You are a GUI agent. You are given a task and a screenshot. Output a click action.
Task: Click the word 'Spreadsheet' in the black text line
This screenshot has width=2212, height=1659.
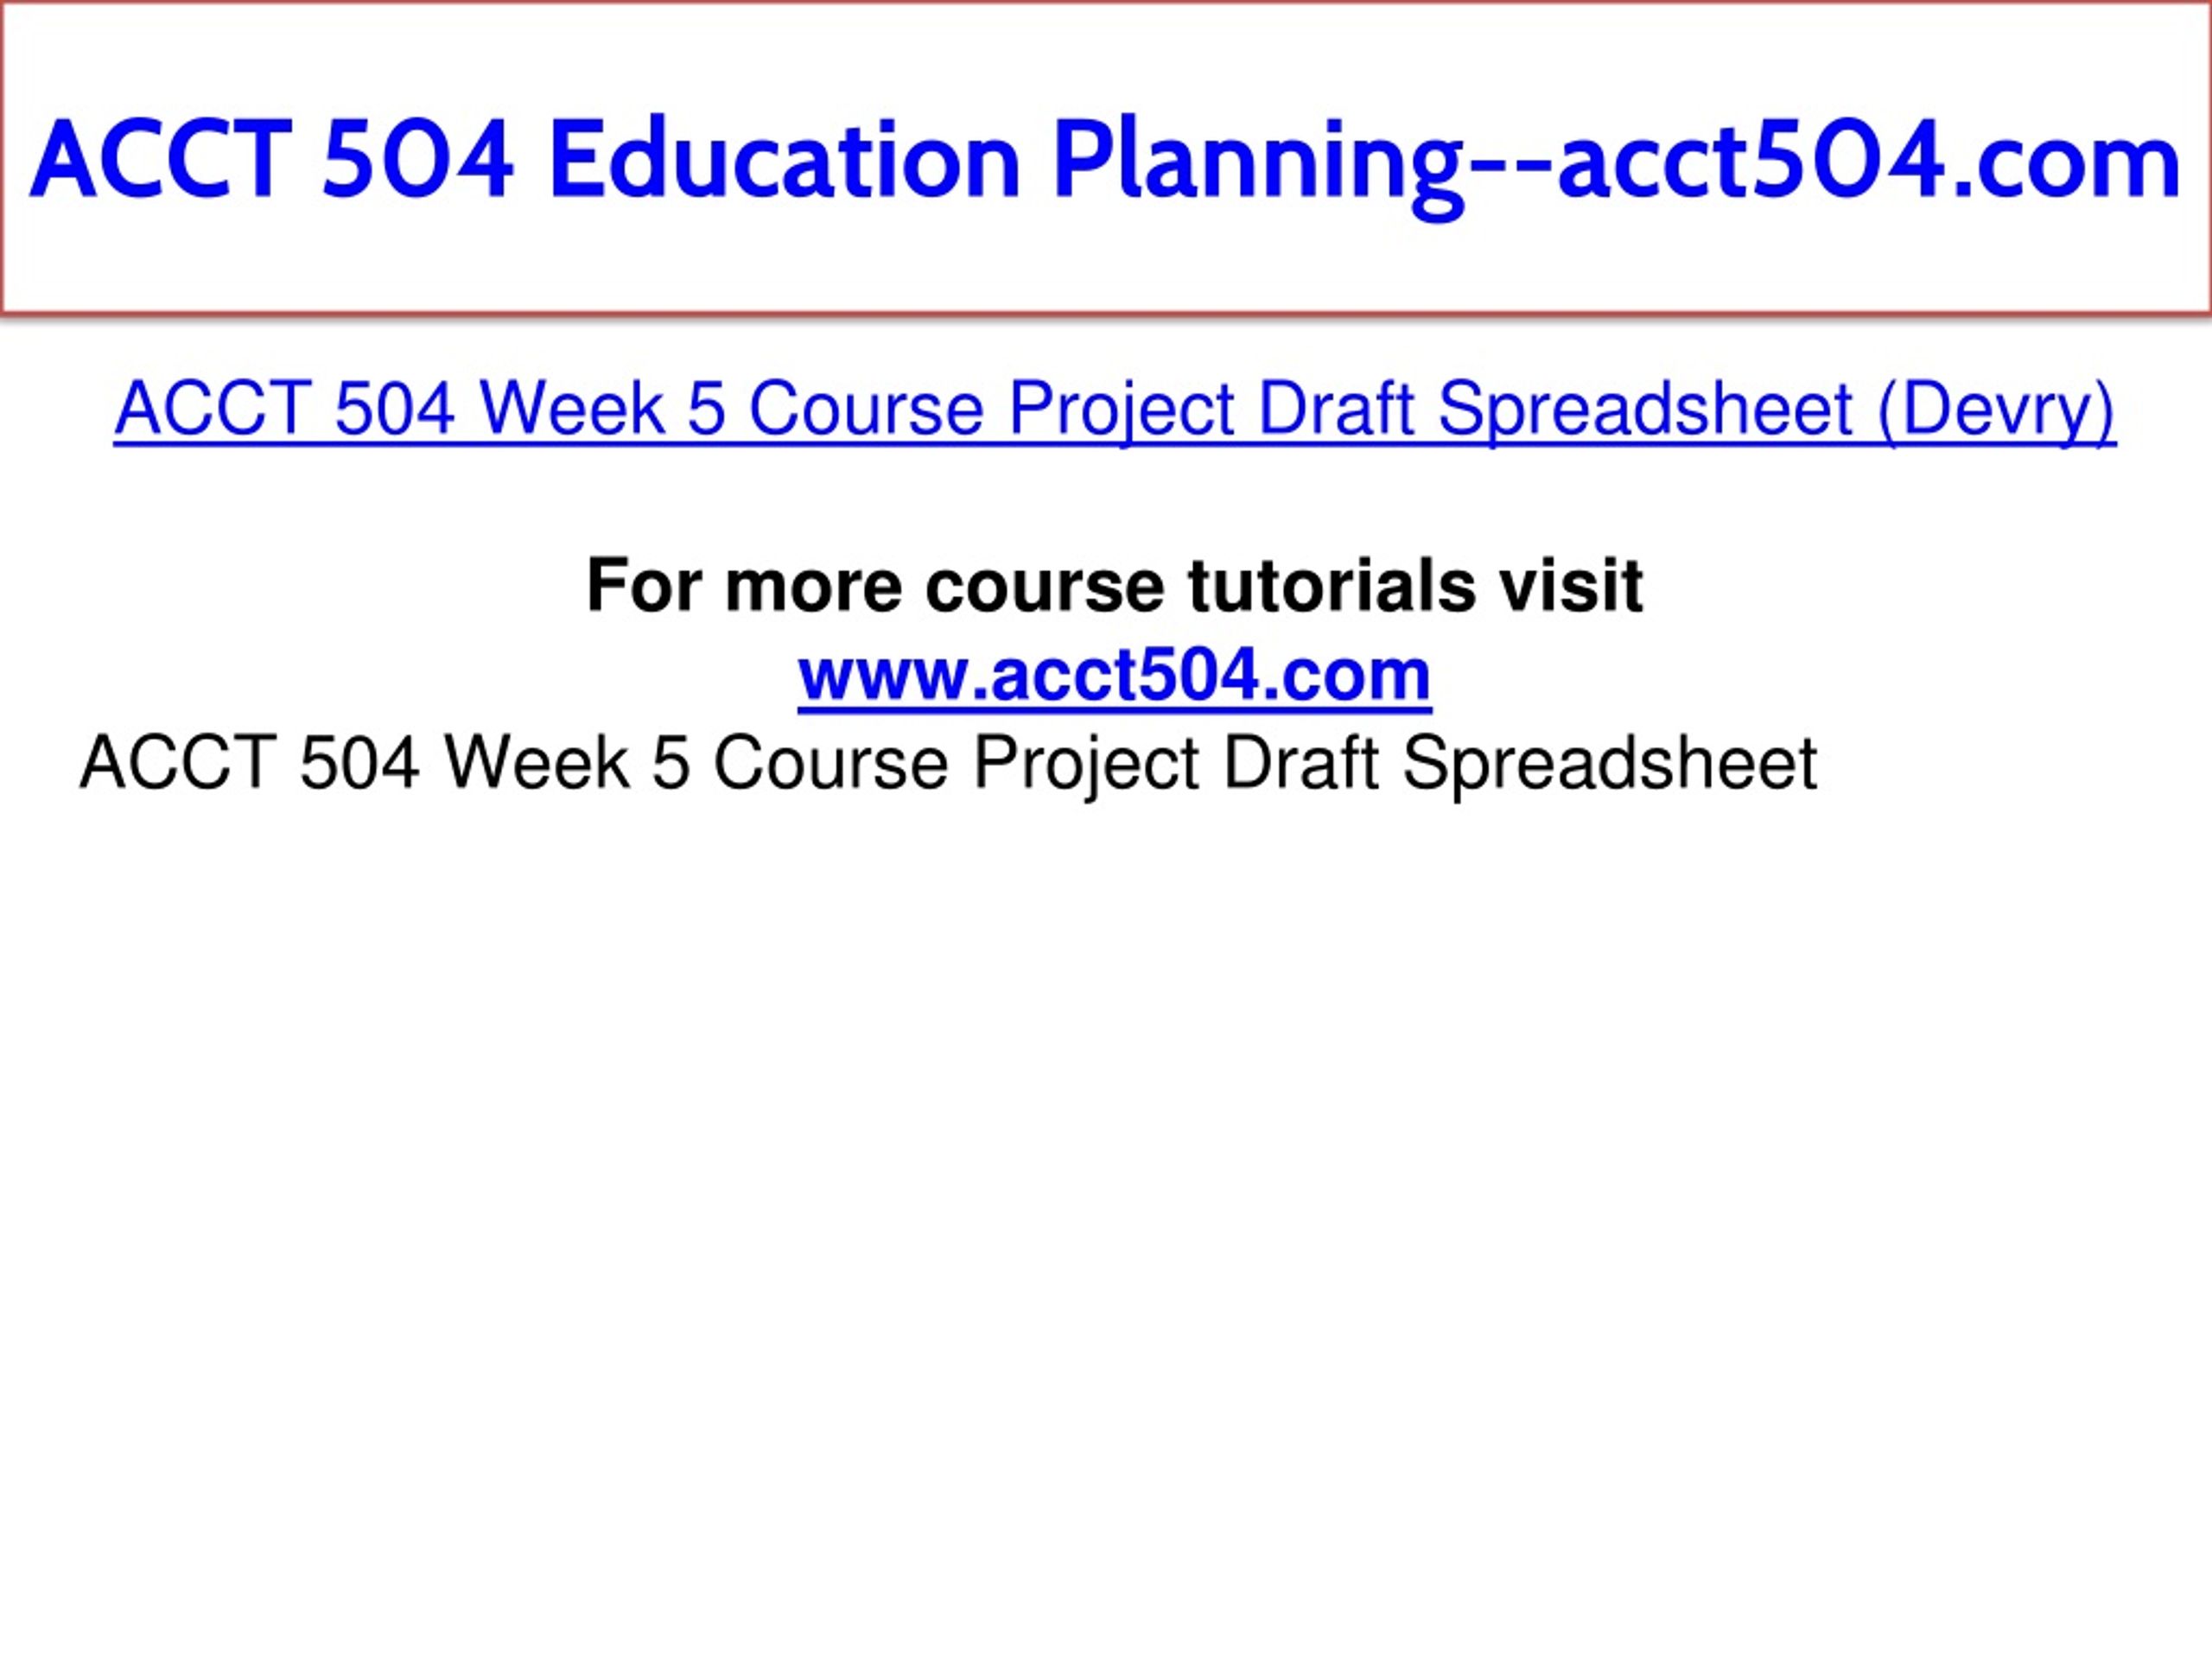tap(1609, 763)
